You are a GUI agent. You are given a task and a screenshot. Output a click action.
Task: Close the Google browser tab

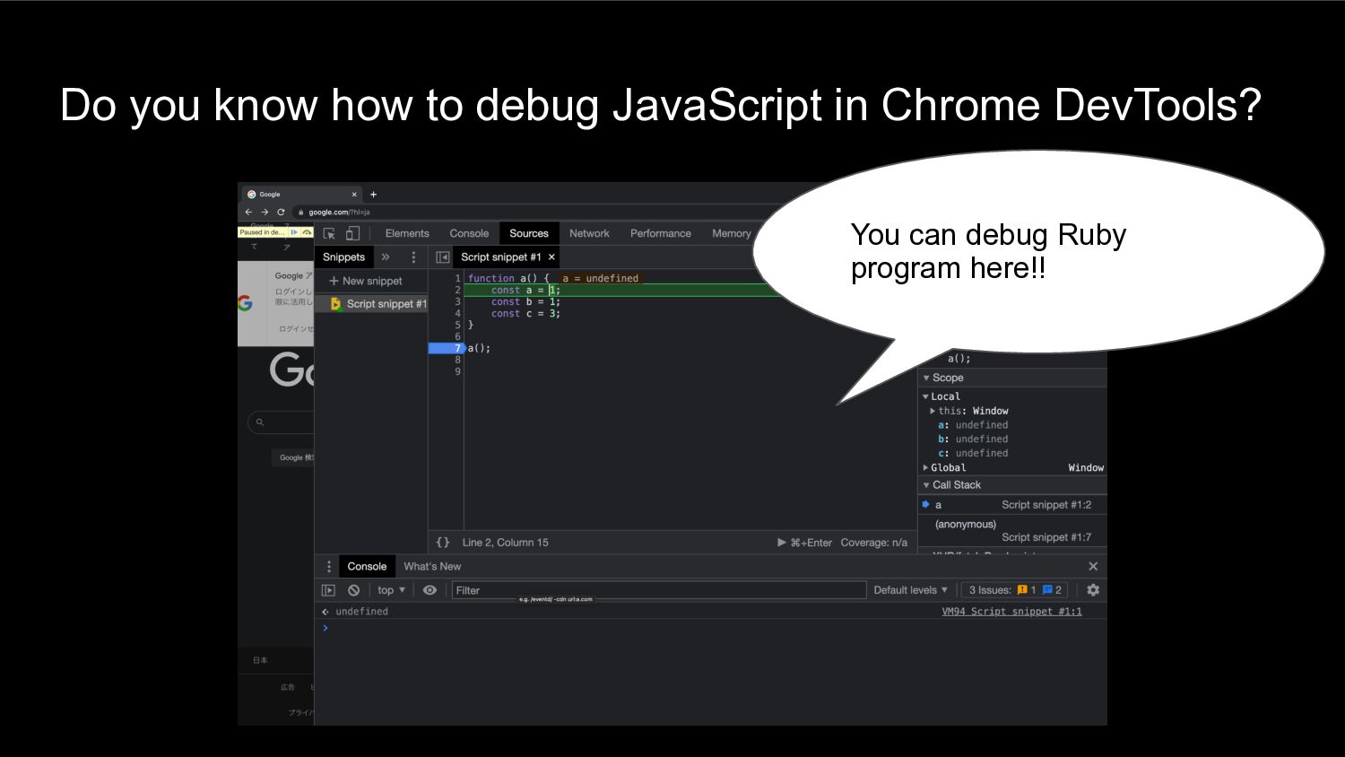click(x=354, y=195)
